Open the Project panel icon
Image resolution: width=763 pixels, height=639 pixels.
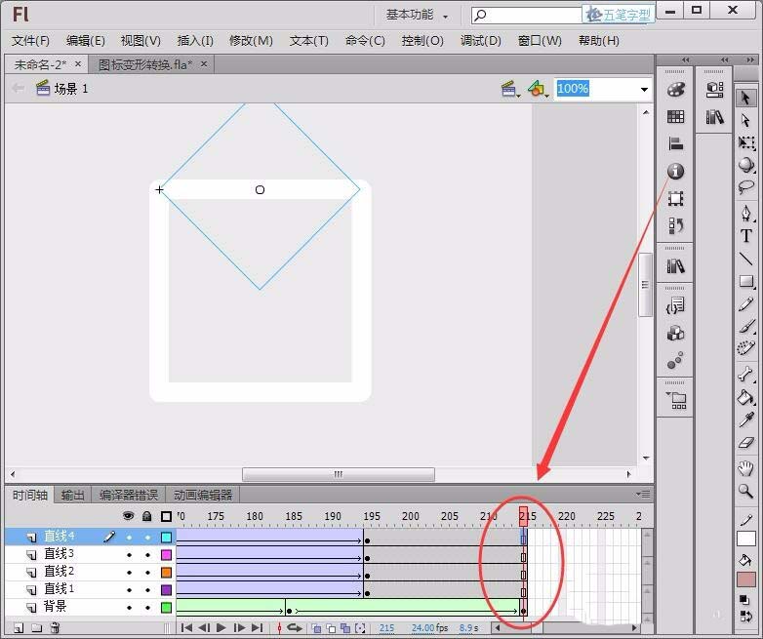pos(675,400)
